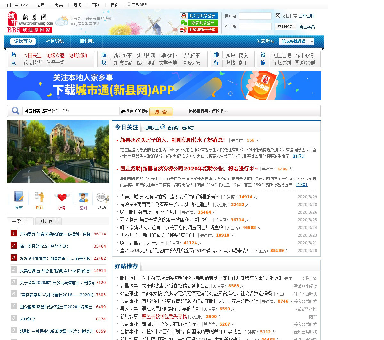Open the 门户首页 top menu item
The height and width of the screenshot is (340, 384).
tap(18, 5)
